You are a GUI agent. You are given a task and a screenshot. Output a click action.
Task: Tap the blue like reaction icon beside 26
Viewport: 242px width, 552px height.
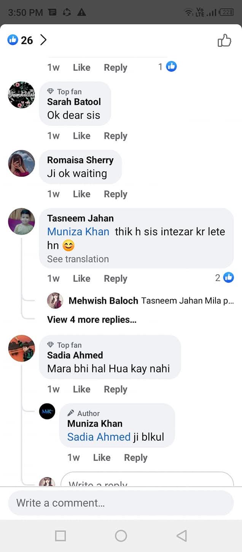(13, 40)
